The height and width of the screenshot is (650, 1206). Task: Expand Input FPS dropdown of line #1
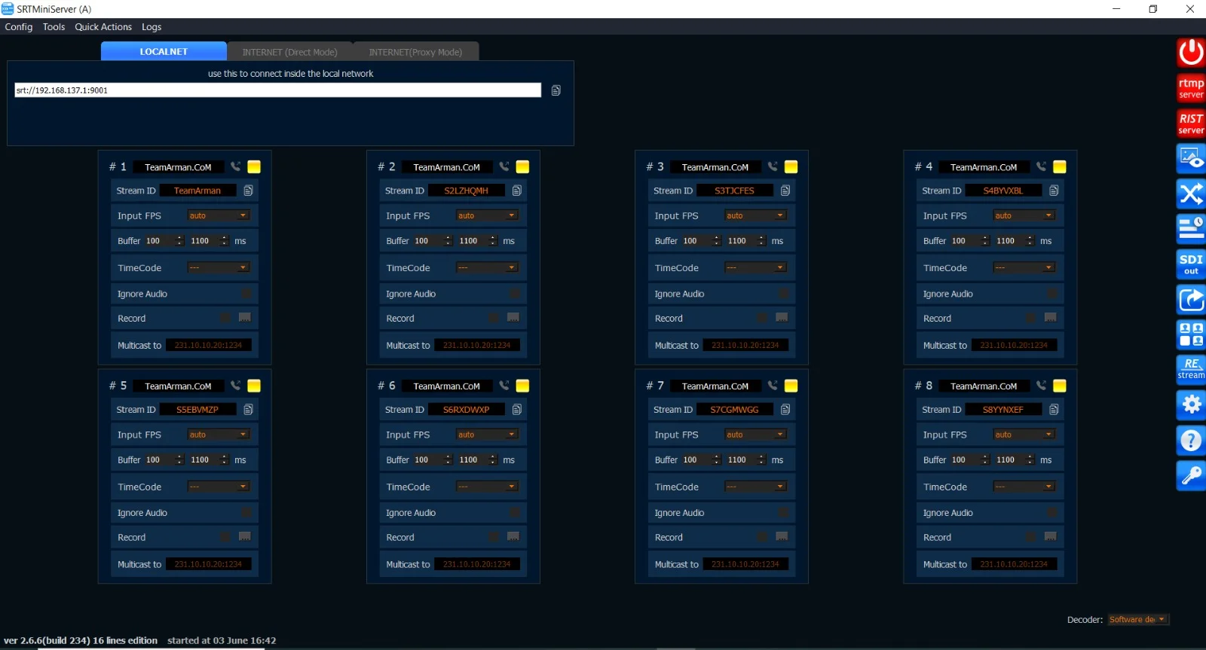pyautogui.click(x=219, y=215)
